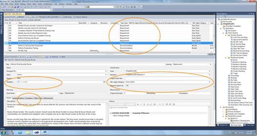This screenshot has height=136, width=257.
Task: Collapse the Workbook Queries folder
Action: 226,58
